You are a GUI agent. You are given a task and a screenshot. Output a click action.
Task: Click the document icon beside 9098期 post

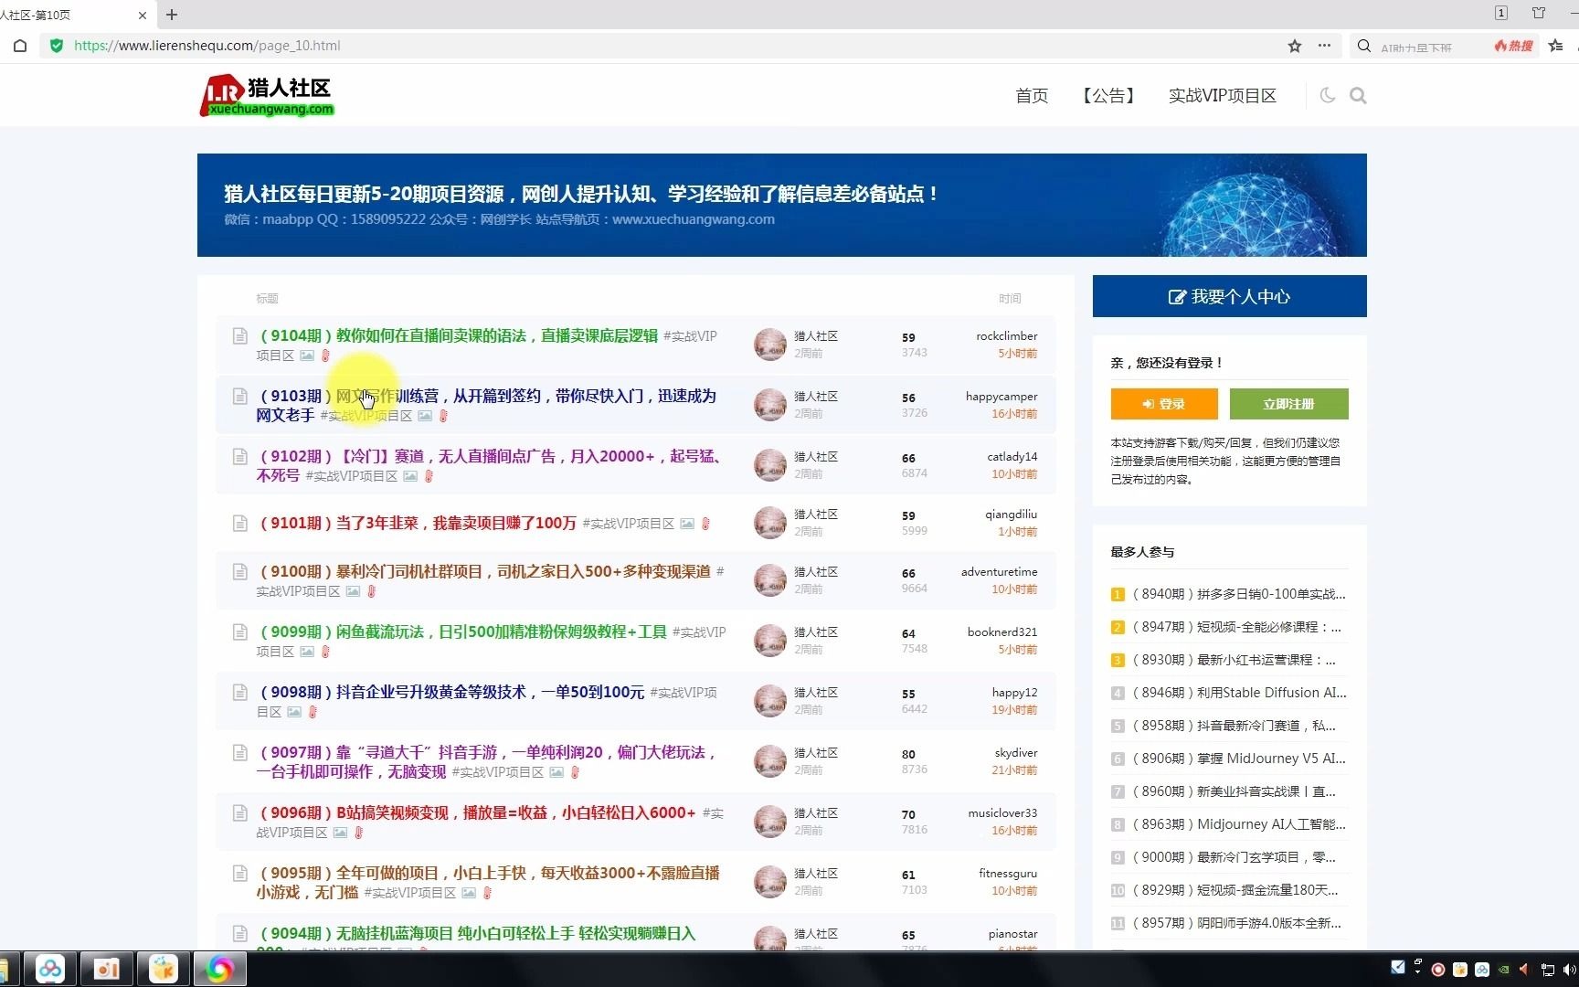point(239,693)
